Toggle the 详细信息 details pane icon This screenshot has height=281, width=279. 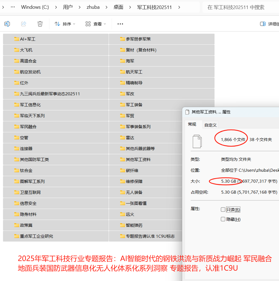pyautogui.click(x=263, y=24)
